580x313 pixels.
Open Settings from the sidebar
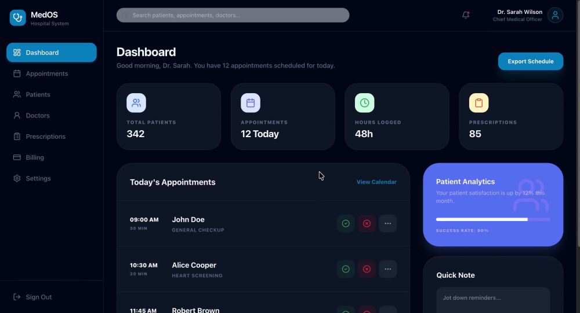(x=52, y=178)
